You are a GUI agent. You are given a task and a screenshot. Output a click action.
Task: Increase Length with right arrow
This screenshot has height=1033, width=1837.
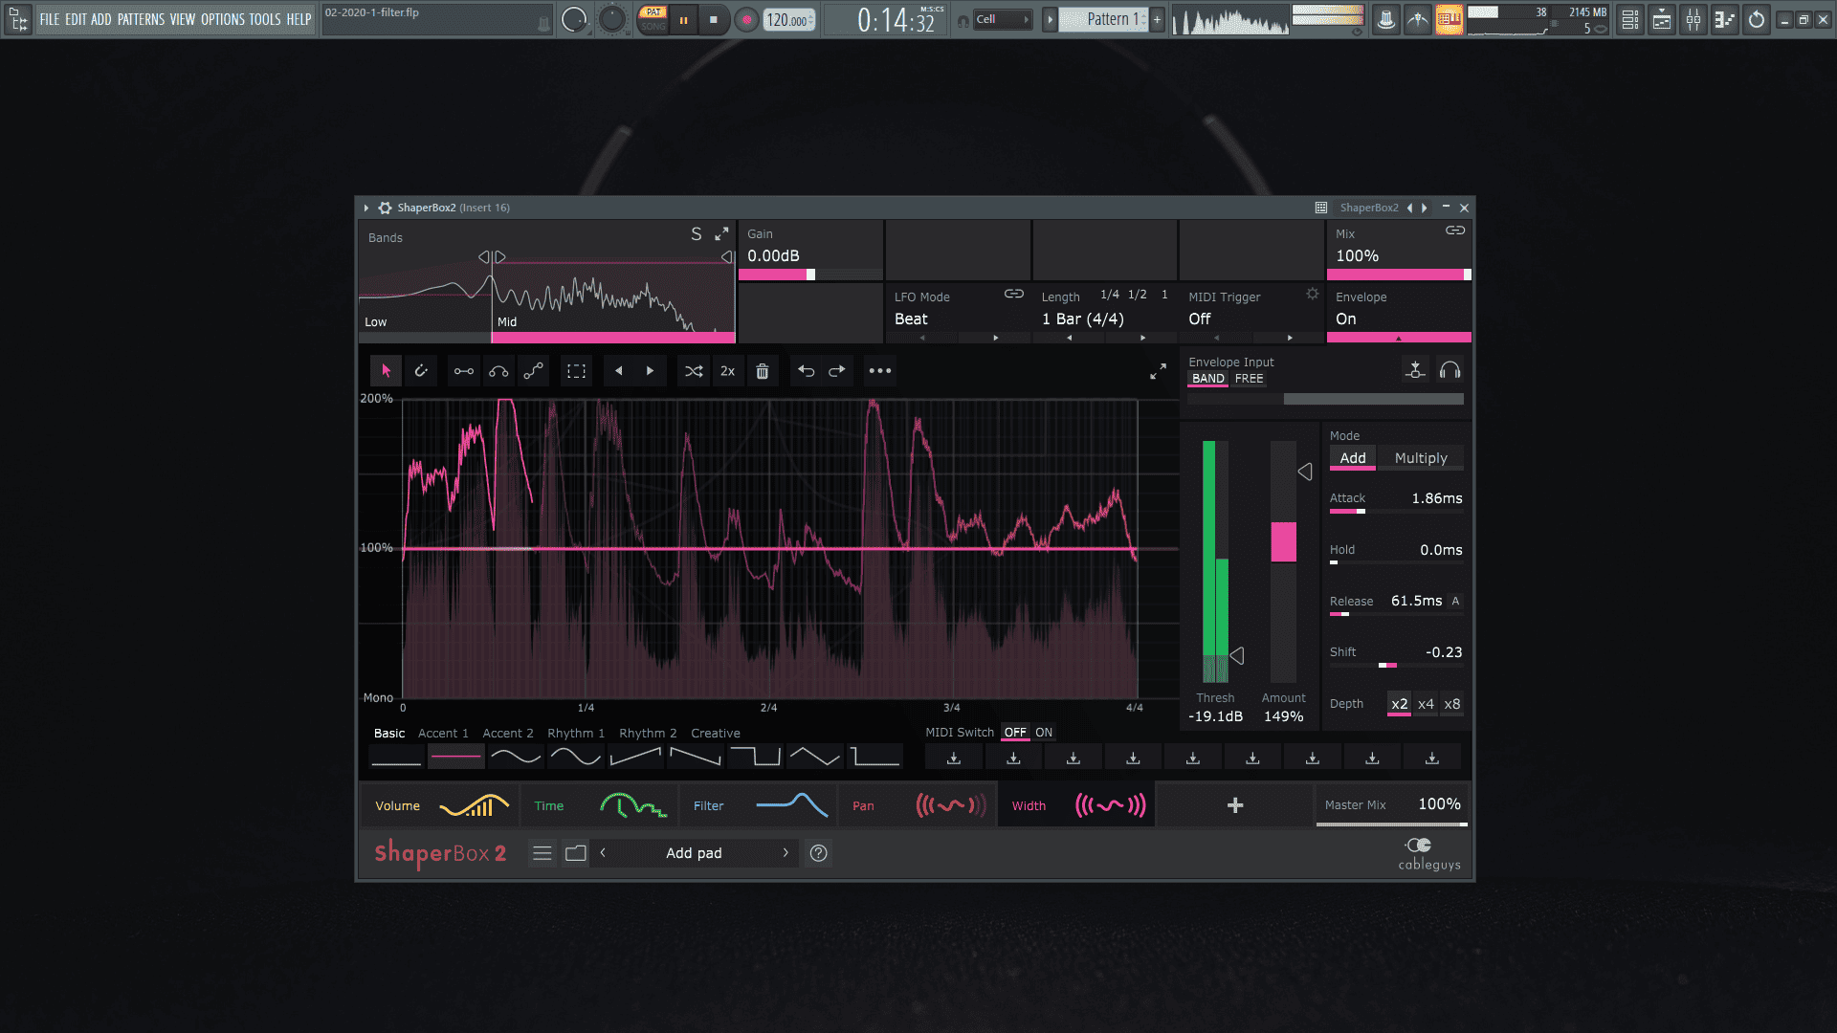(1142, 338)
